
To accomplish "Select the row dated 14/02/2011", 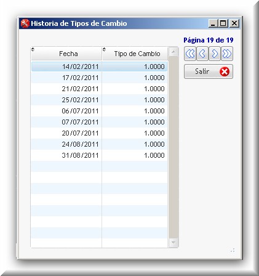I will [x=99, y=67].
